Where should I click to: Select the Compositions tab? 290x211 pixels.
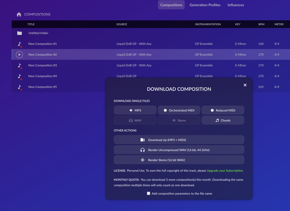pyautogui.click(x=171, y=5)
